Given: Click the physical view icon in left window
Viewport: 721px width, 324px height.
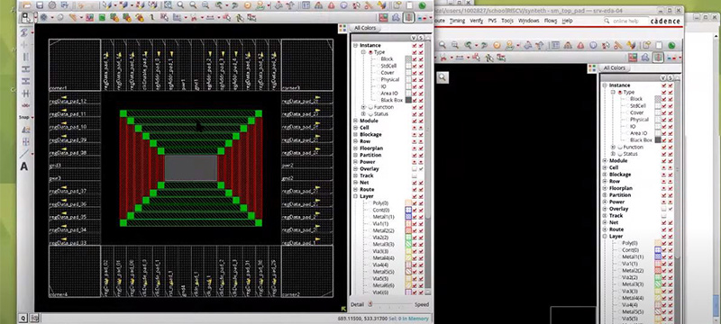Looking at the screenshot, I should pos(408,18).
